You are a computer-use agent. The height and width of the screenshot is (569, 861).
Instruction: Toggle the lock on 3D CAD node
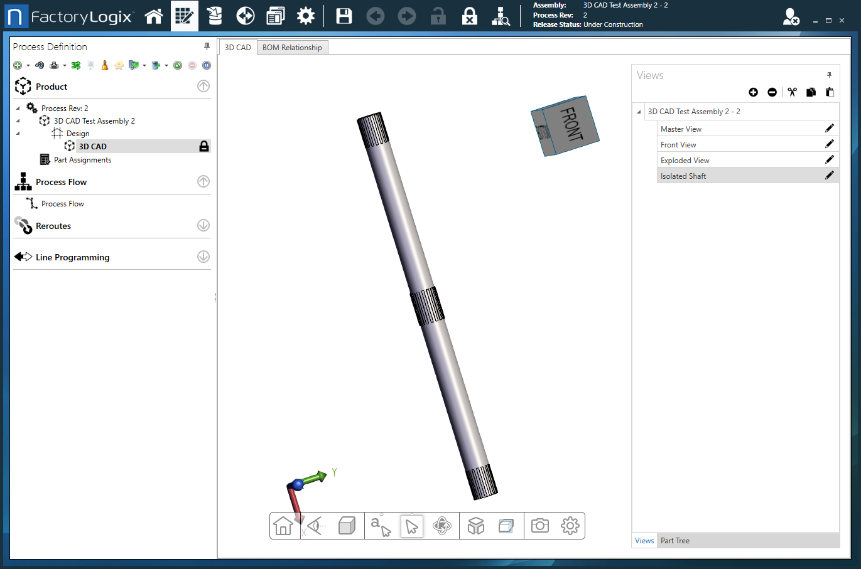click(204, 146)
